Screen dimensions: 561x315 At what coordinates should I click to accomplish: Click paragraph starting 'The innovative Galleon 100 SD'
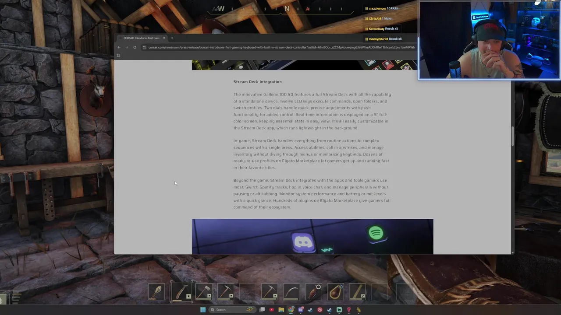click(312, 111)
